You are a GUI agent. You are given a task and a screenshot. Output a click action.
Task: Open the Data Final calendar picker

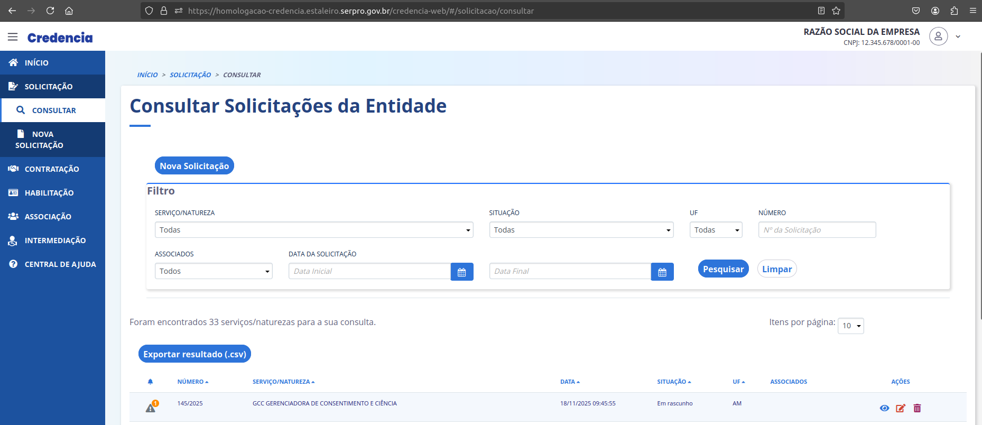(662, 272)
